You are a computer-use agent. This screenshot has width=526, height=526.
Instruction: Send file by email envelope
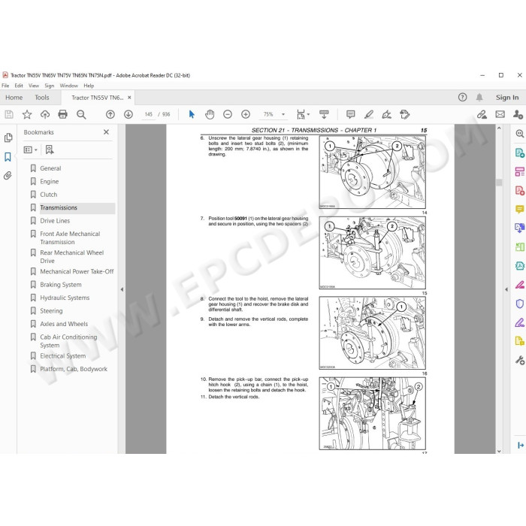click(500, 115)
